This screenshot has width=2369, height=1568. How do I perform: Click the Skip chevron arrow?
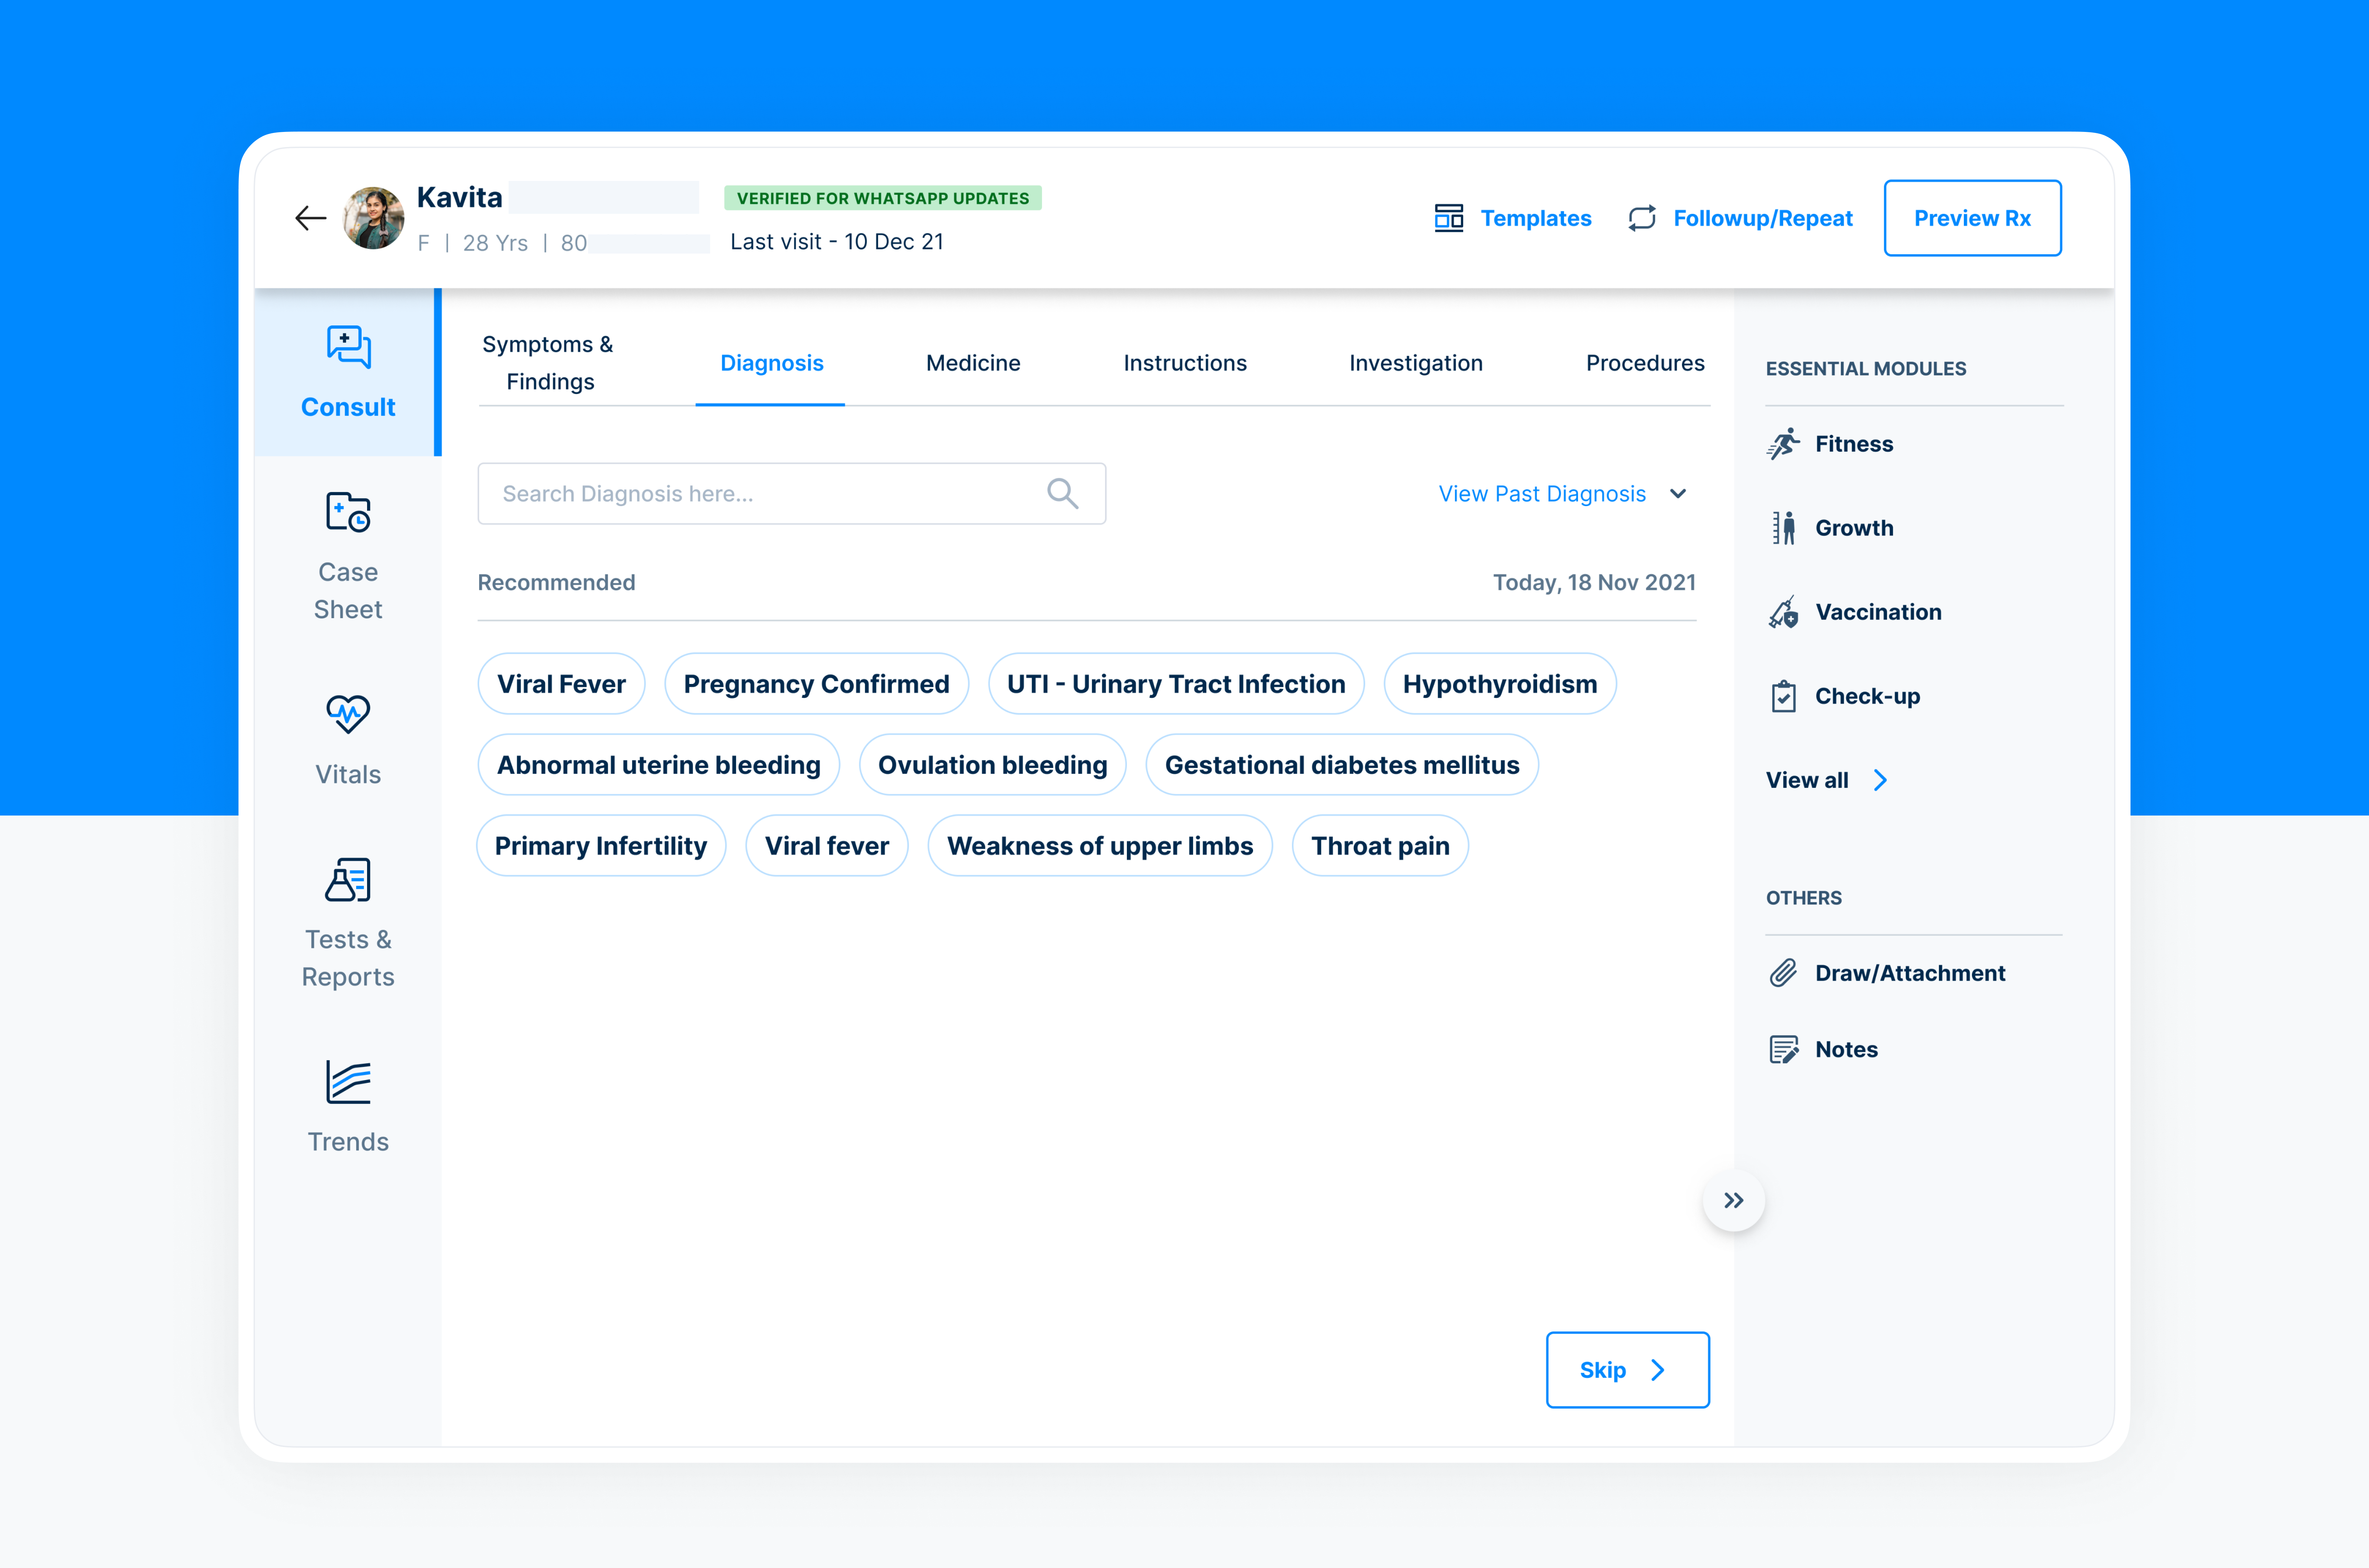point(1658,1370)
